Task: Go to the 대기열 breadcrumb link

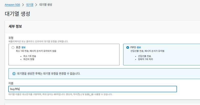Action: click(30, 4)
